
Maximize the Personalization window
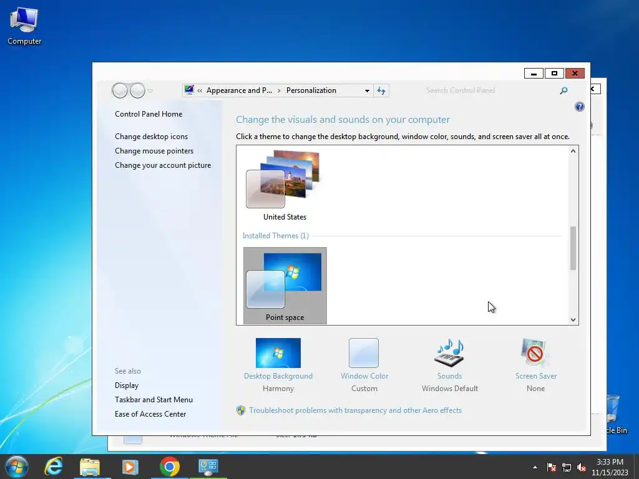coord(554,74)
